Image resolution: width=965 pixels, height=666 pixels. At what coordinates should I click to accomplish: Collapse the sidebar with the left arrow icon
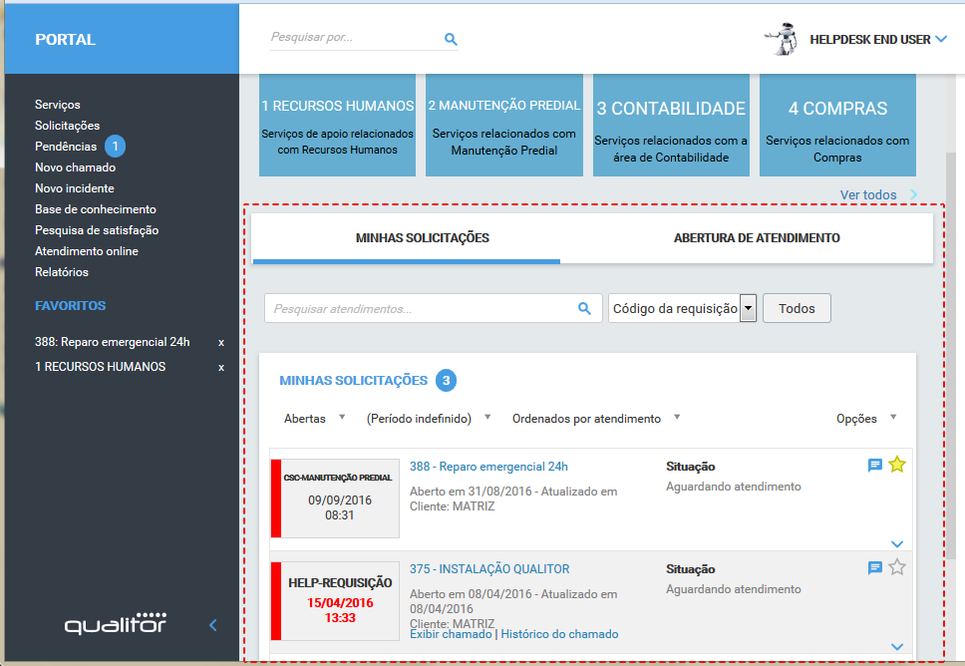pos(211,625)
